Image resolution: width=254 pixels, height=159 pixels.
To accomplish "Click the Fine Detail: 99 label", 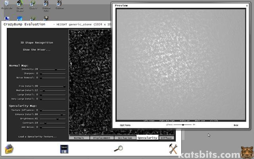I will click(x=28, y=86).
